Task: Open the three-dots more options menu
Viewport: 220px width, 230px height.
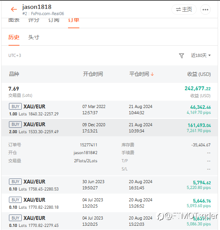Action: click(x=205, y=10)
